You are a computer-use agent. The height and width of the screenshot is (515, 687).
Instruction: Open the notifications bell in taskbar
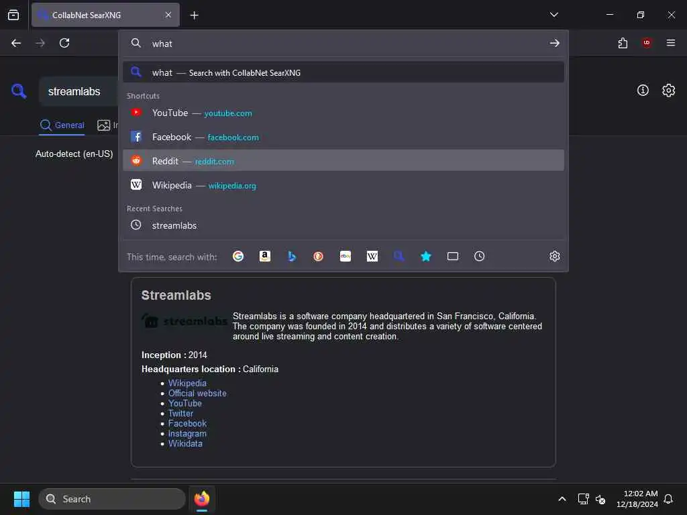pyautogui.click(x=669, y=499)
